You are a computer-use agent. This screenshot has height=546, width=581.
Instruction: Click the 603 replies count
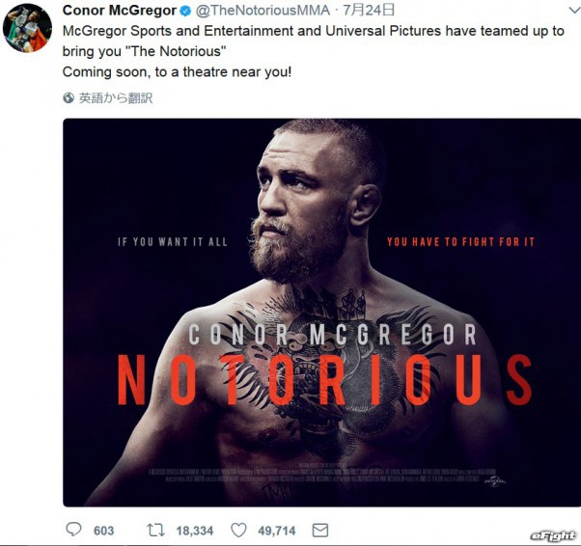(x=103, y=531)
